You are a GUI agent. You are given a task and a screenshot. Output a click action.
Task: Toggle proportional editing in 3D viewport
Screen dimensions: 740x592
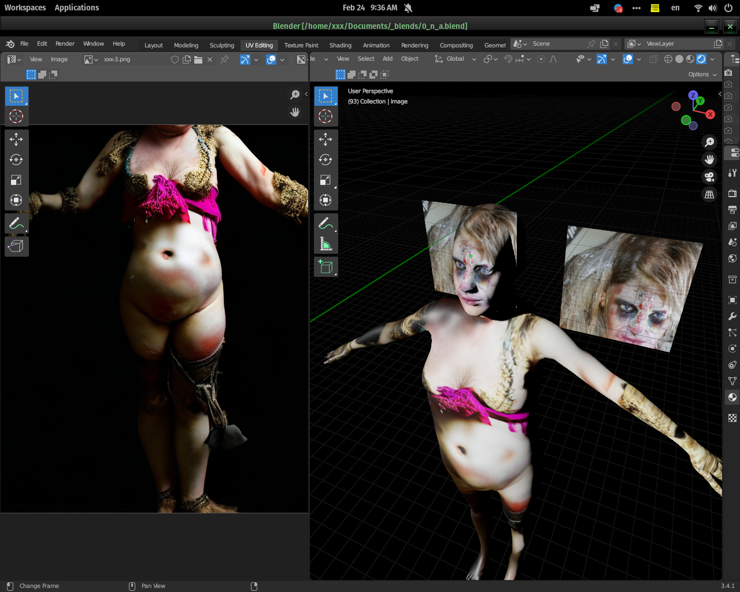tap(541, 59)
